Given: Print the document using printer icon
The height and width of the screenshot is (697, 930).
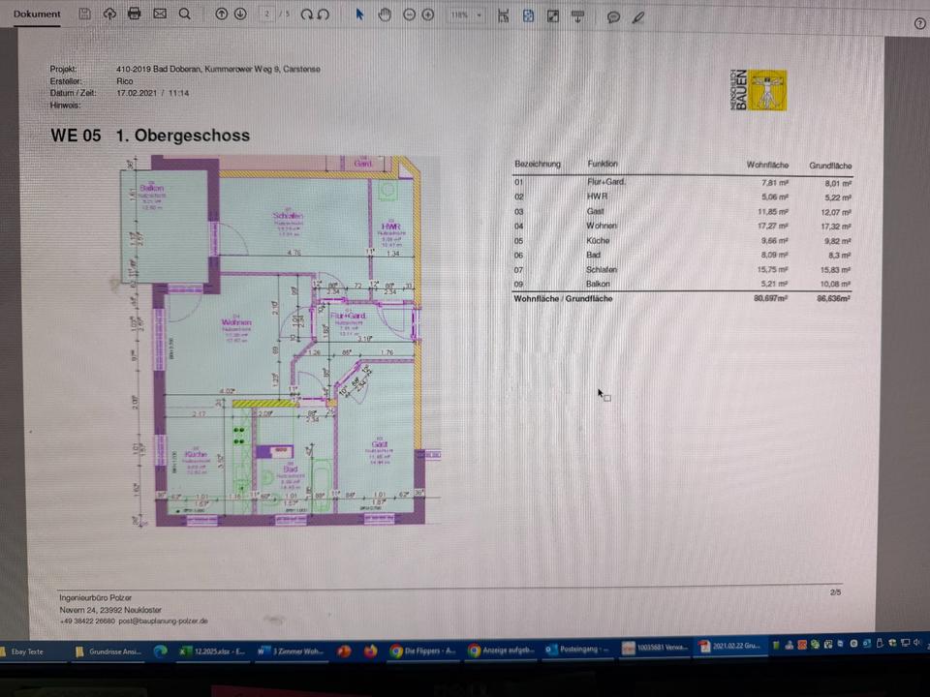Looking at the screenshot, I should [x=135, y=15].
